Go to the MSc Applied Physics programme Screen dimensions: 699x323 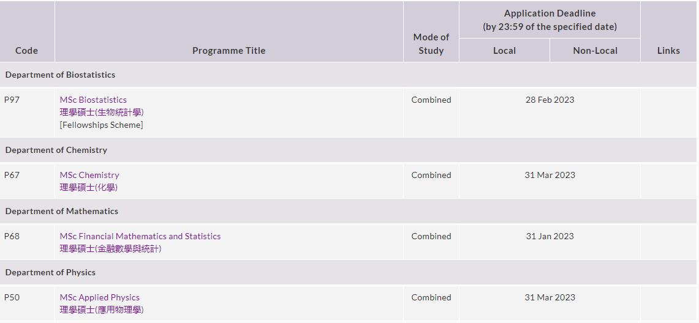(x=100, y=297)
